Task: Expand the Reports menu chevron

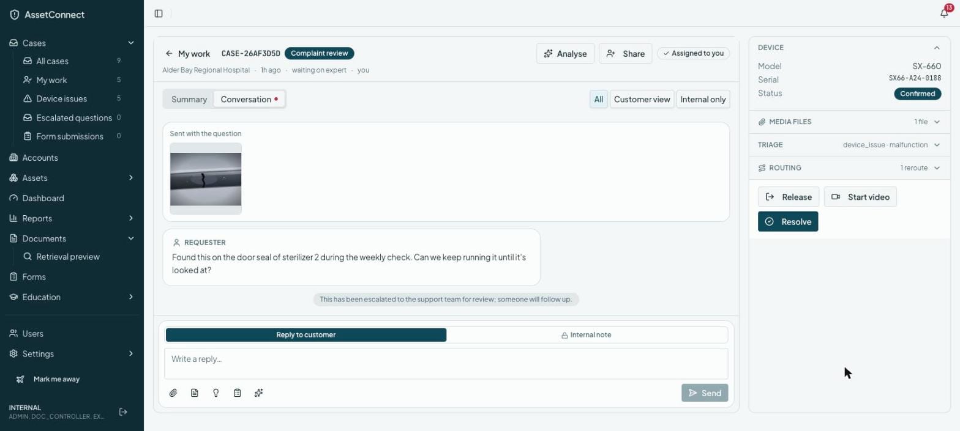Action: (x=131, y=218)
